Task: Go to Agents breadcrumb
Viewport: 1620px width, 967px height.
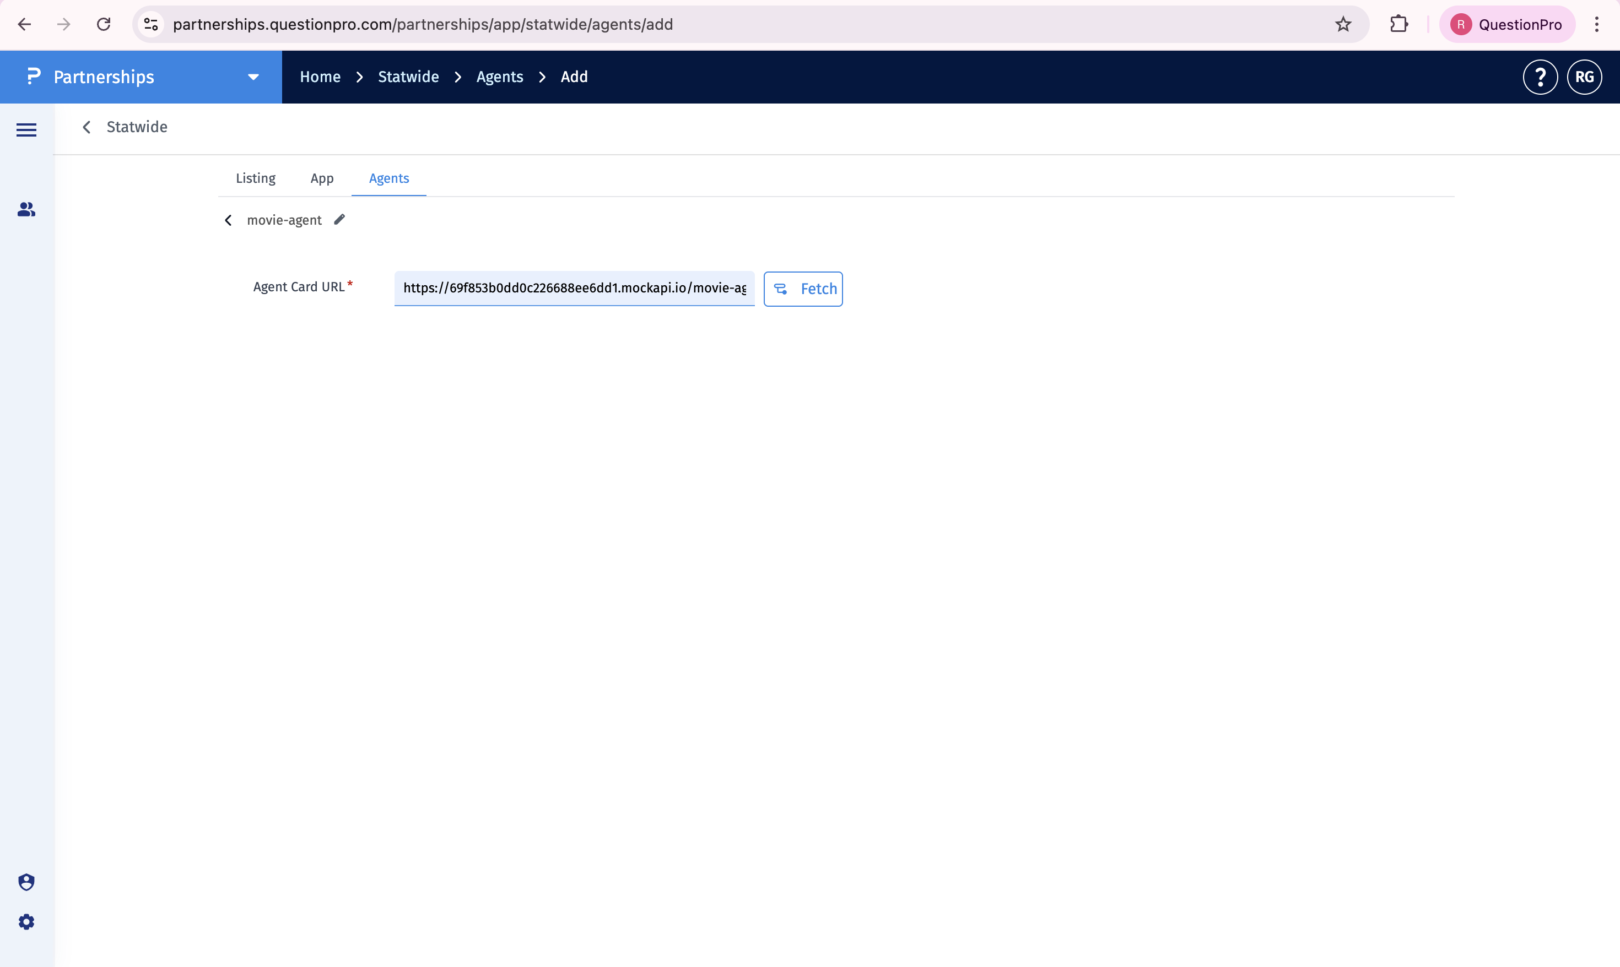Action: 499,77
